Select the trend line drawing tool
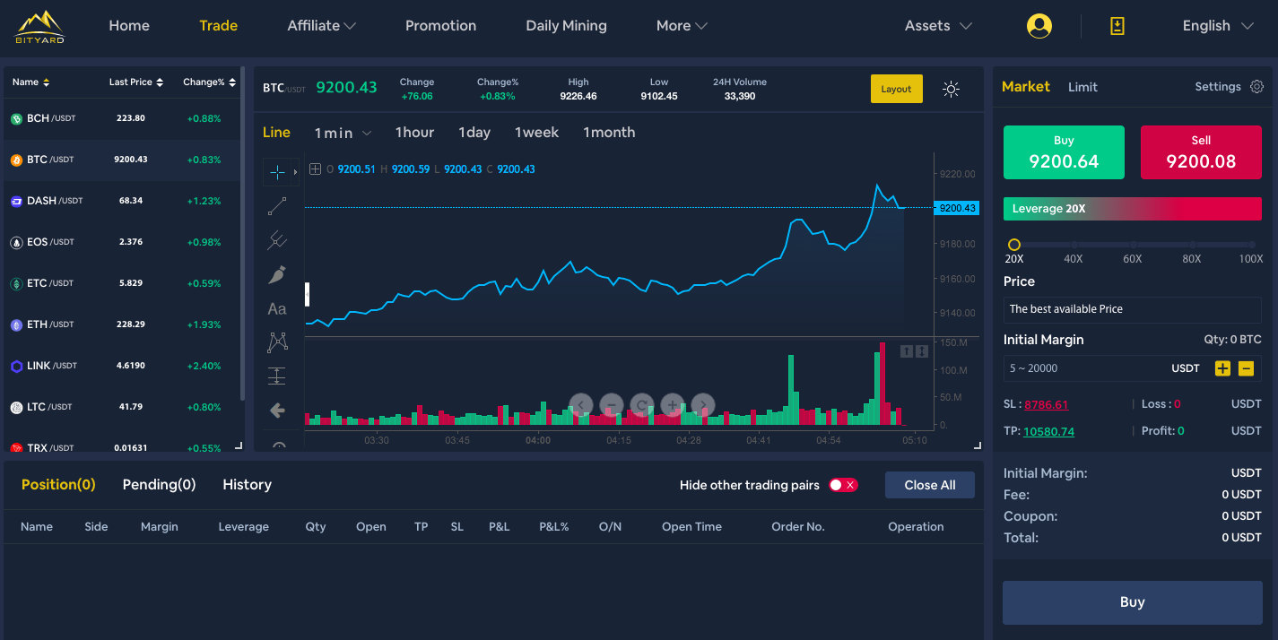Viewport: 1278px width, 640px height. 277,206
